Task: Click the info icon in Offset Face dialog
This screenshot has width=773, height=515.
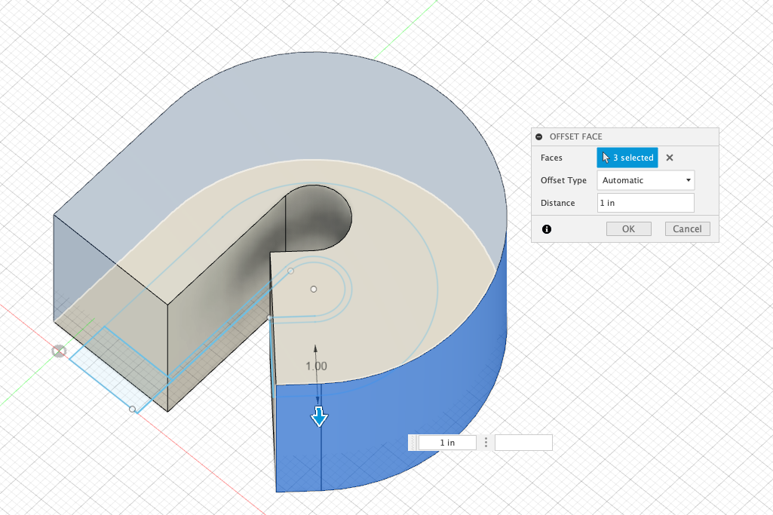Action: 547,229
